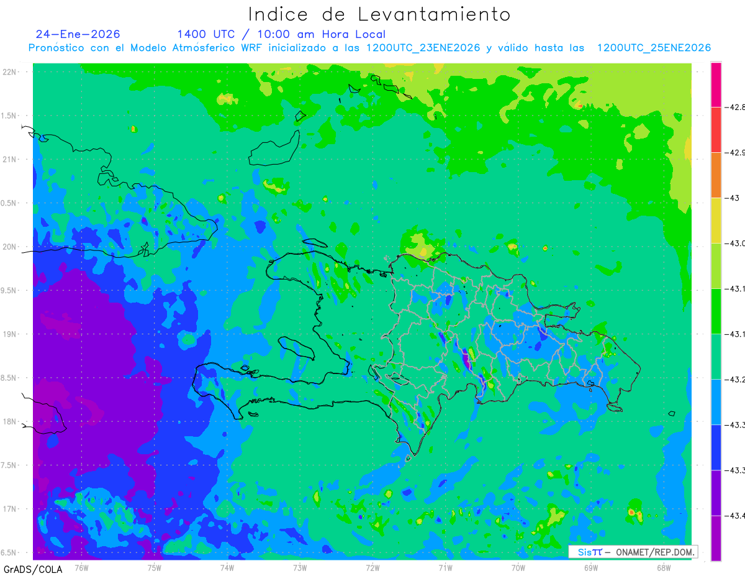Screen dimensions: 745x576
Task: Click the '1.5N' latitude label
Action: pos(9,116)
